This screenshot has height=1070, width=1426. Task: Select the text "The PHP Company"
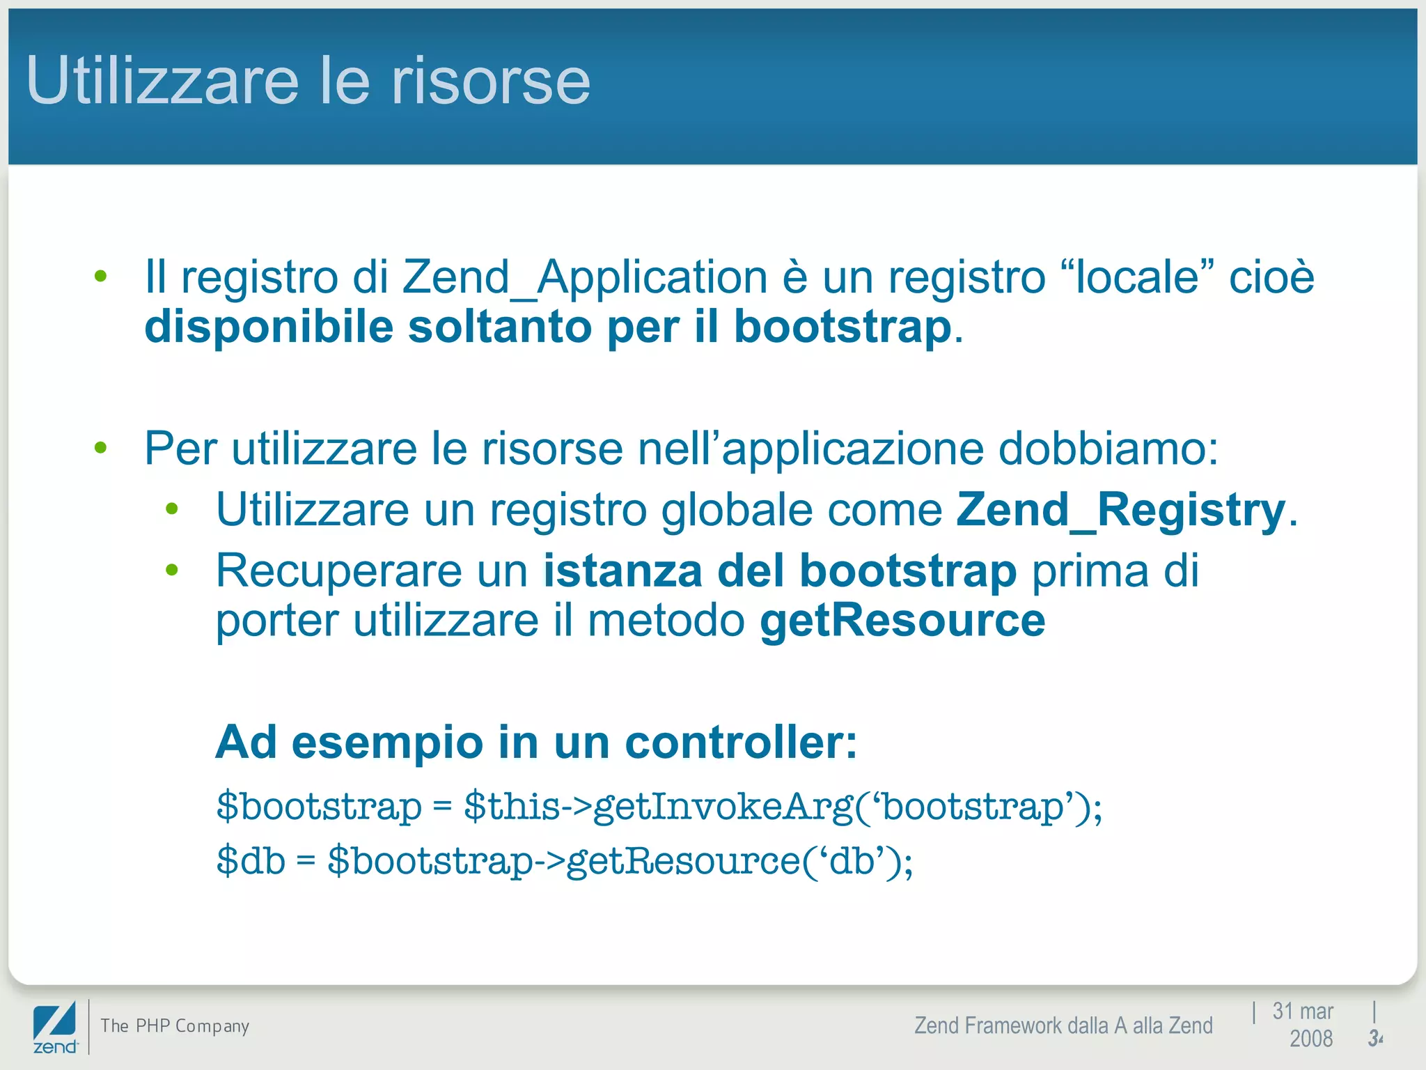[175, 1025]
